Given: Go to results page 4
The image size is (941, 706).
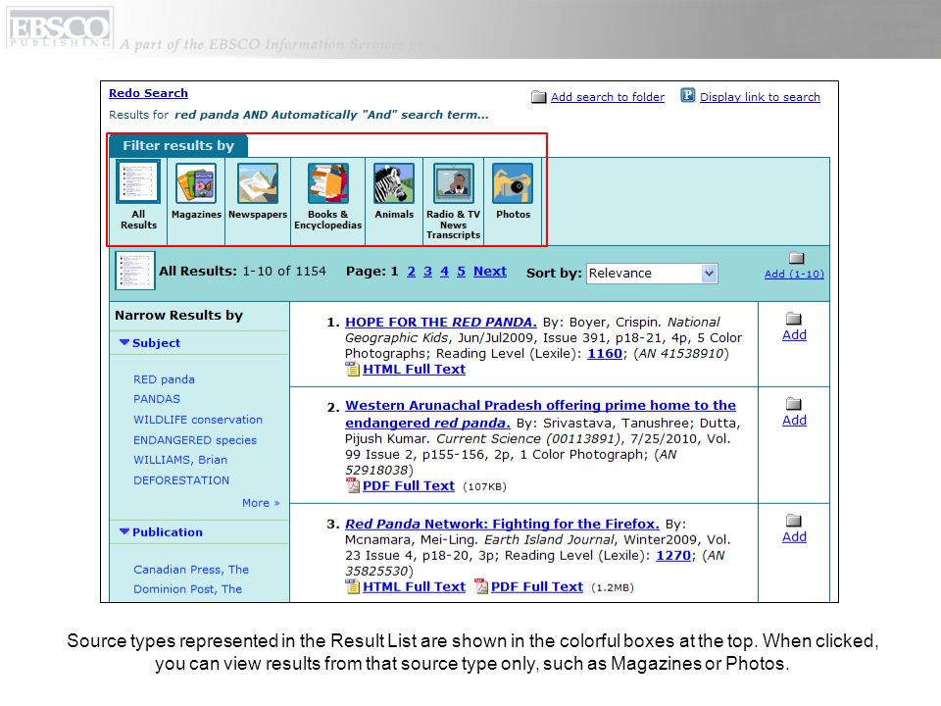Looking at the screenshot, I should point(445,272).
